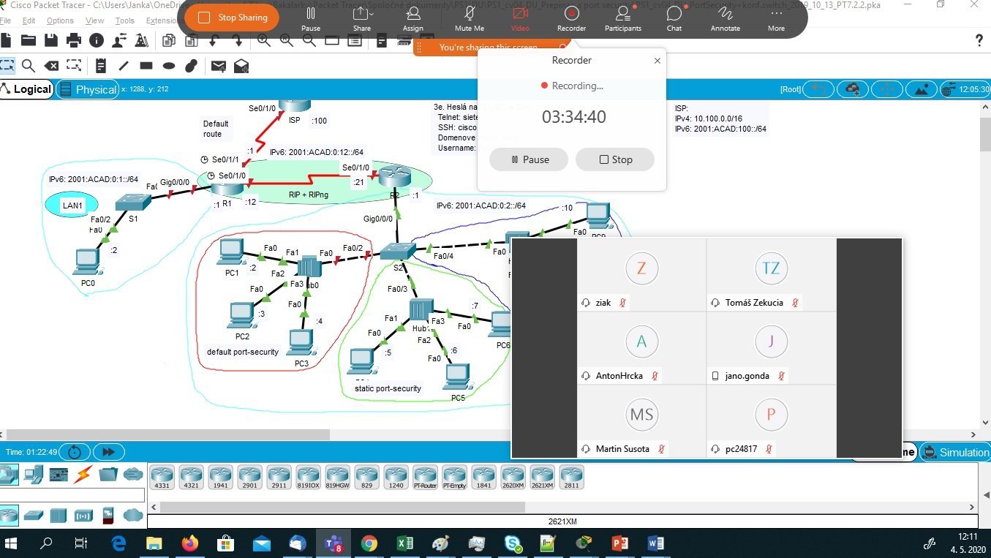The image size is (991, 558).
Task: Click the Paste icon in toolbar
Action: click(x=192, y=40)
